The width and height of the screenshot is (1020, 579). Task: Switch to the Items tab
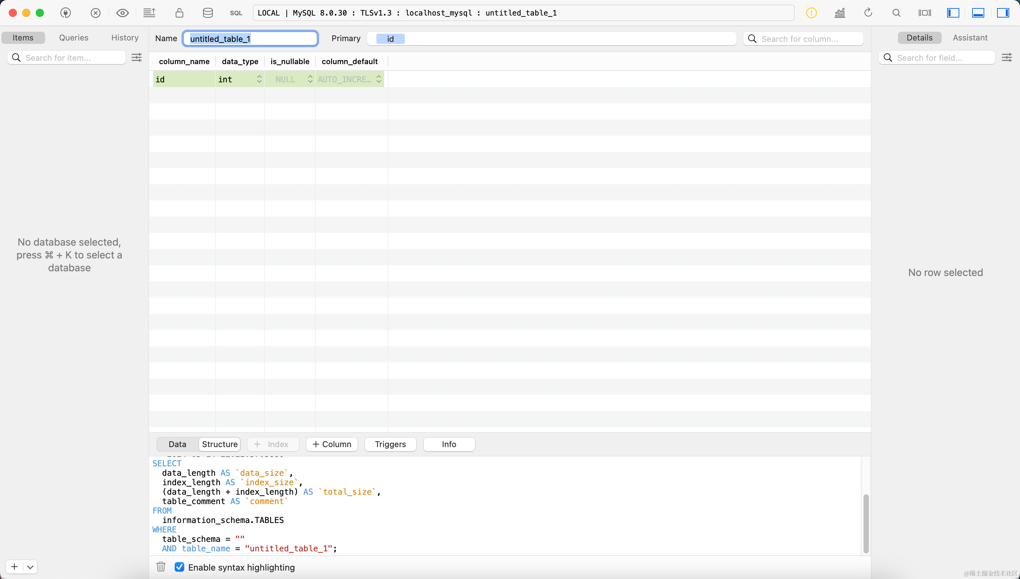point(23,38)
